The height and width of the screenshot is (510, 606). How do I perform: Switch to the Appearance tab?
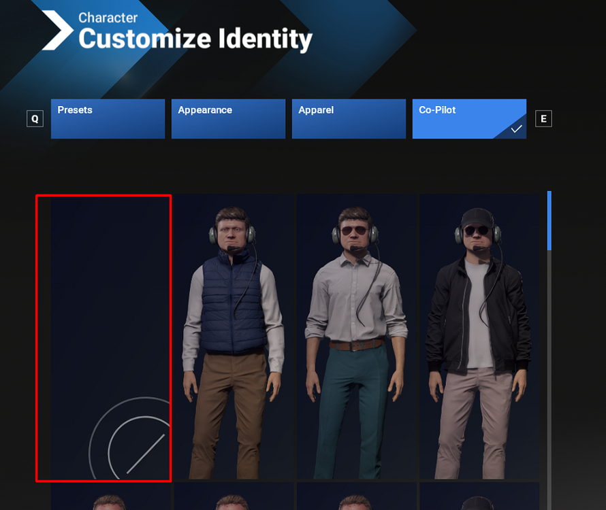click(228, 119)
